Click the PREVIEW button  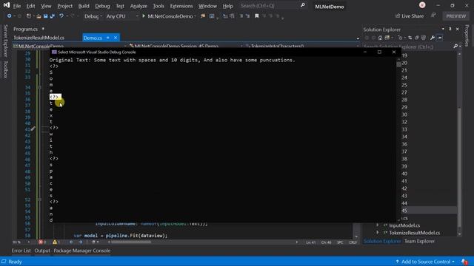pos(456,16)
